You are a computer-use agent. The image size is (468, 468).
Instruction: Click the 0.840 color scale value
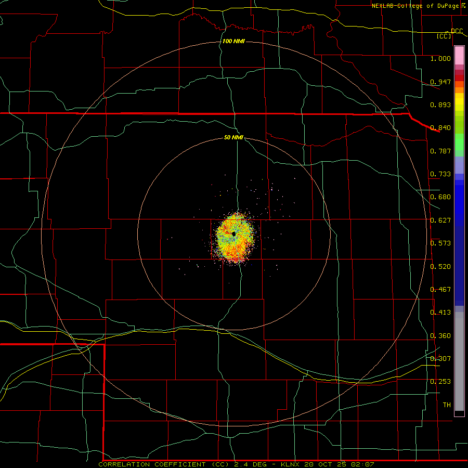tap(440, 128)
